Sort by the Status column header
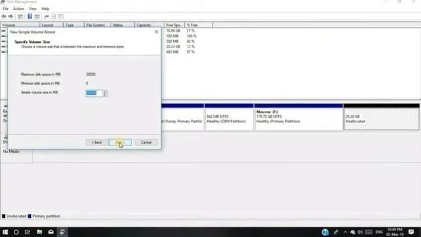Viewport: 421px width, 237px height. [122, 25]
